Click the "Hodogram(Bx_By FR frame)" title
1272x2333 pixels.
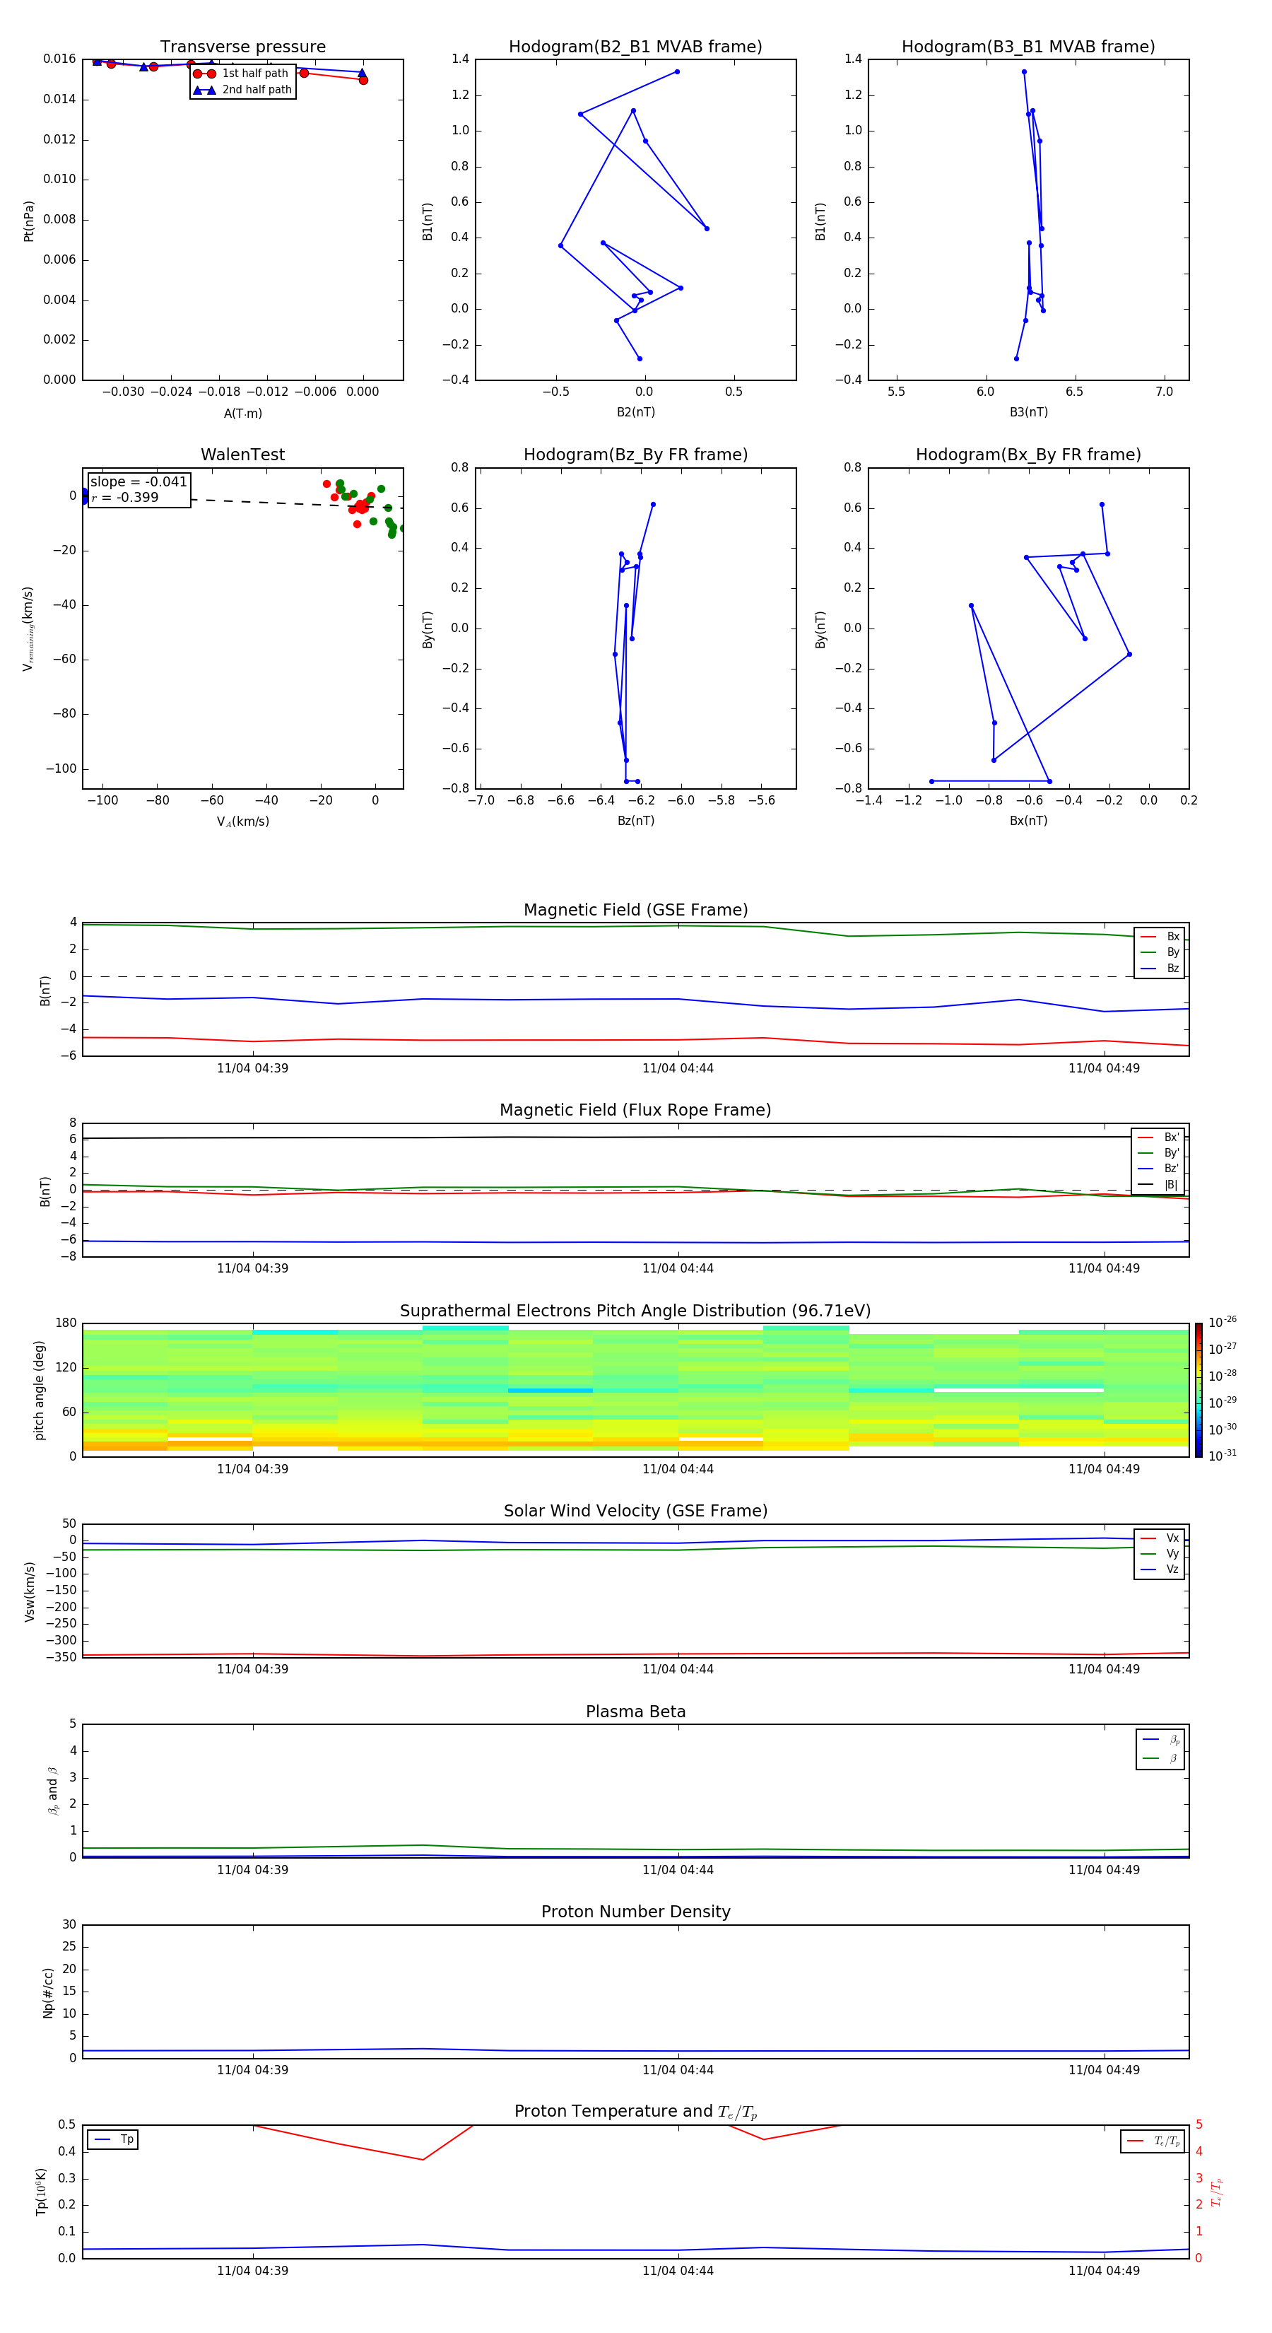tap(1028, 455)
